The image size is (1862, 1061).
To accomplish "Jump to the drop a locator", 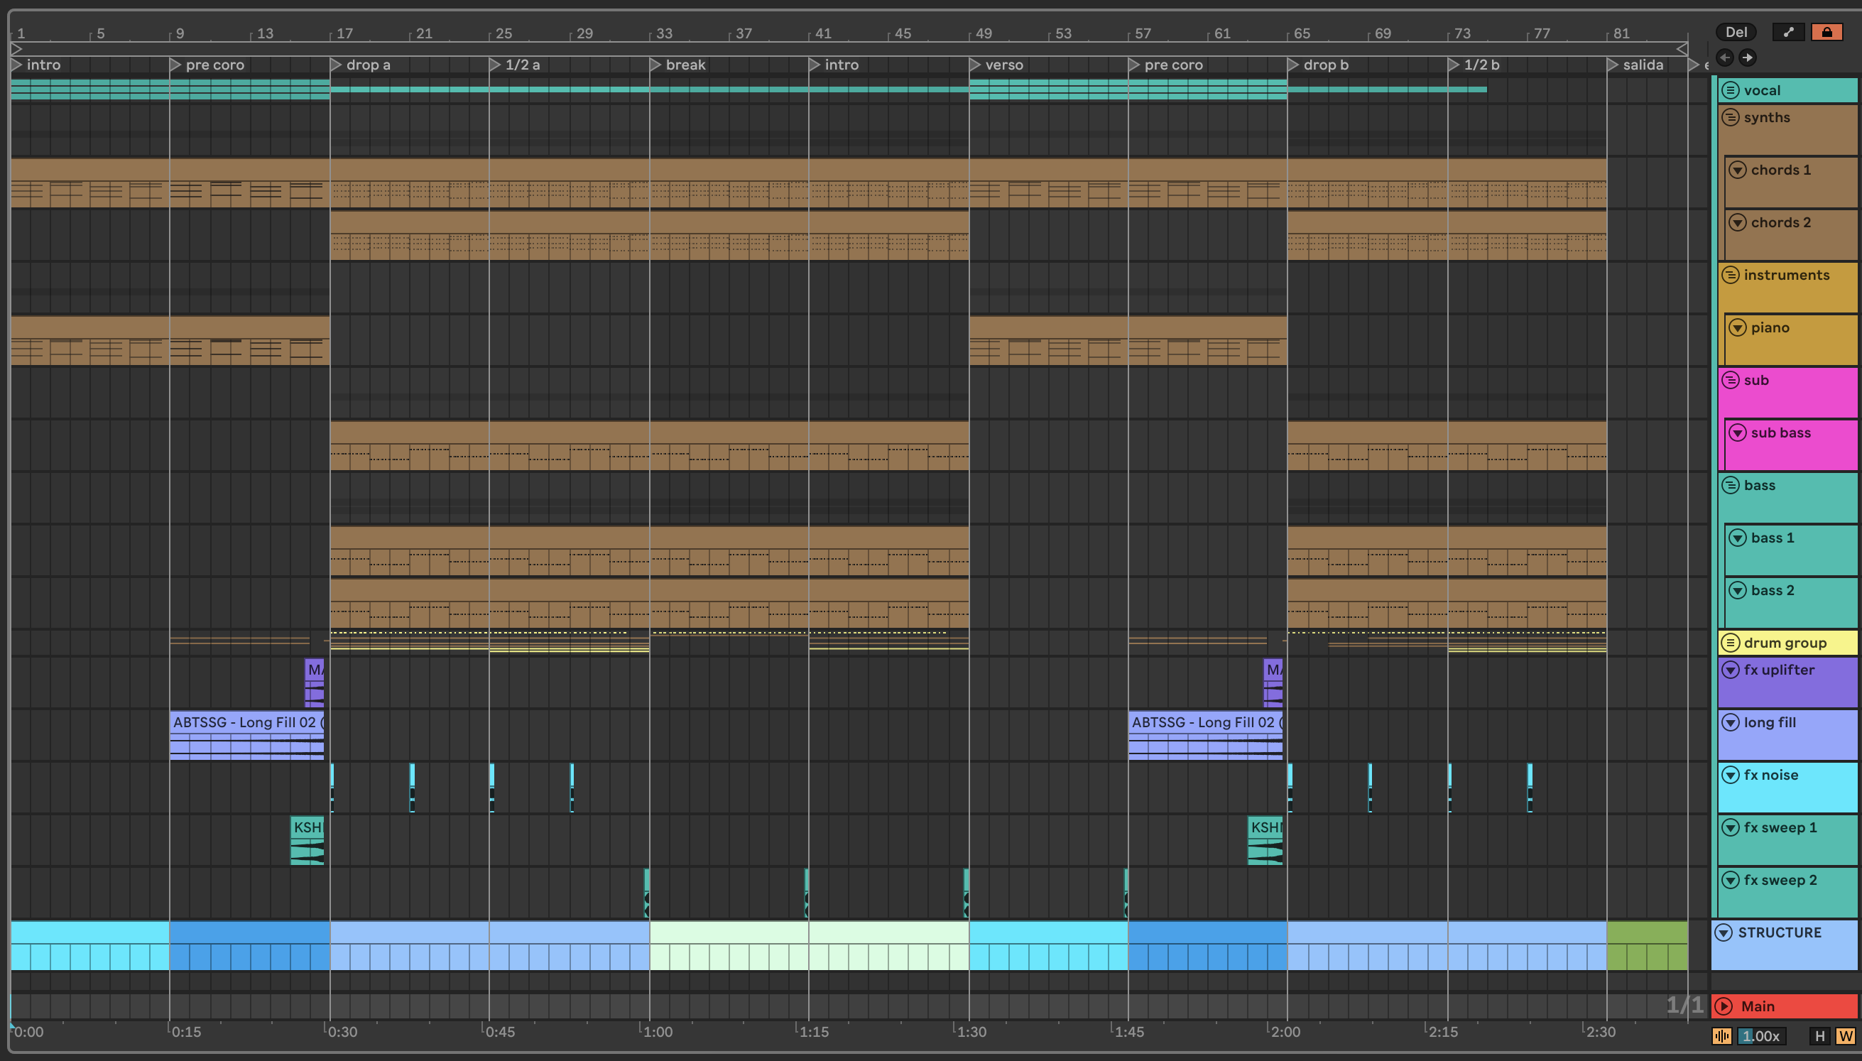I will pyautogui.click(x=336, y=65).
